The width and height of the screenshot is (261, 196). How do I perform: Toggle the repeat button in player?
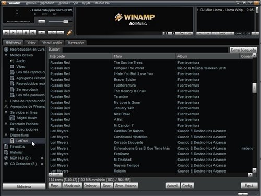point(61,32)
